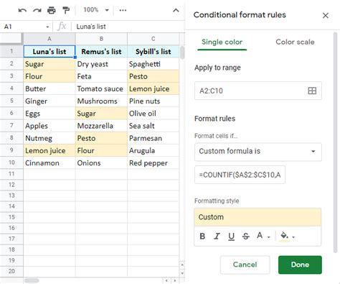Select the Dry yeast cell
Image resolution: width=340 pixels, height=284 pixels.
pyautogui.click(x=101, y=64)
